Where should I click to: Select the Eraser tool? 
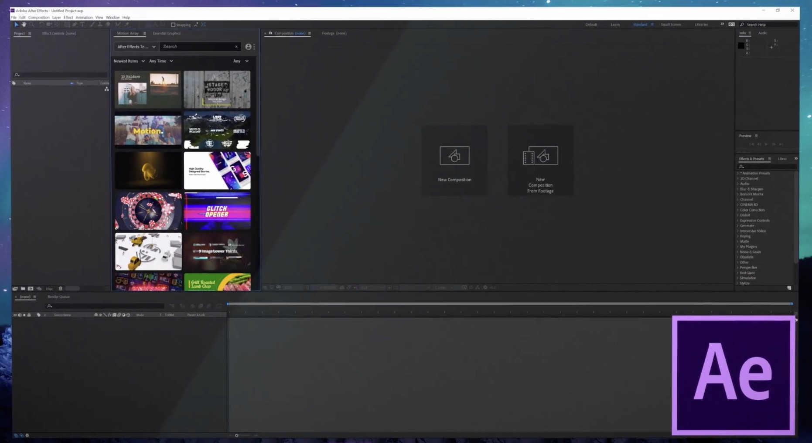[x=108, y=24]
